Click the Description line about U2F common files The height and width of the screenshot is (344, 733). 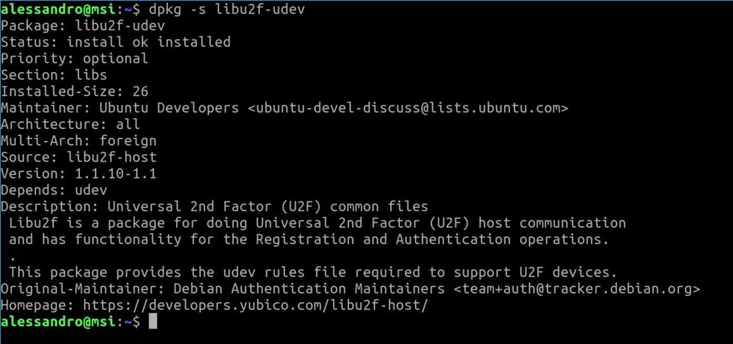214,207
